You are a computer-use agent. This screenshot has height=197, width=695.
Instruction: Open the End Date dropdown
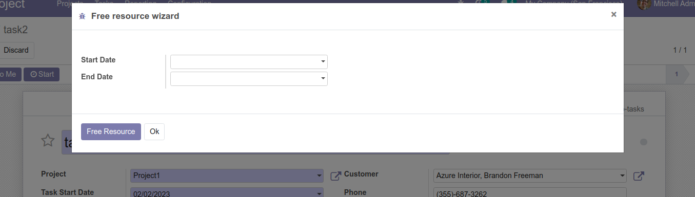(x=249, y=79)
